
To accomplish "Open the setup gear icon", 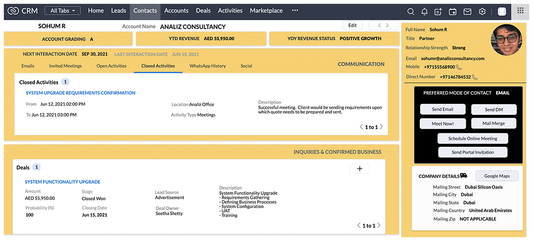I will pos(482,12).
